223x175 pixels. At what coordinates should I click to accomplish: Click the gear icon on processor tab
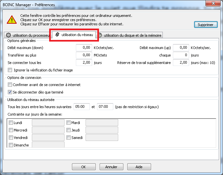[x=8, y=35]
